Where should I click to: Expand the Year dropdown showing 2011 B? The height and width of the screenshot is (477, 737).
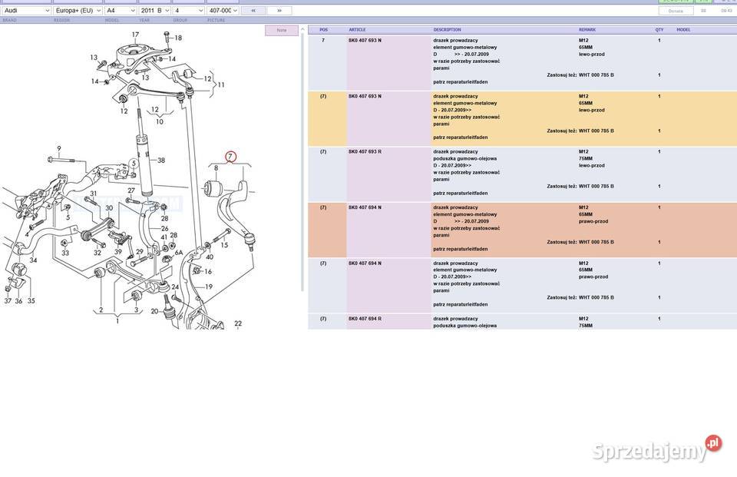pyautogui.click(x=155, y=11)
